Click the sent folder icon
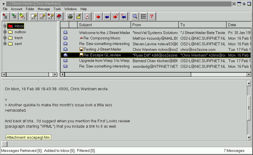The width and height of the screenshot is (253, 155). coord(10,44)
